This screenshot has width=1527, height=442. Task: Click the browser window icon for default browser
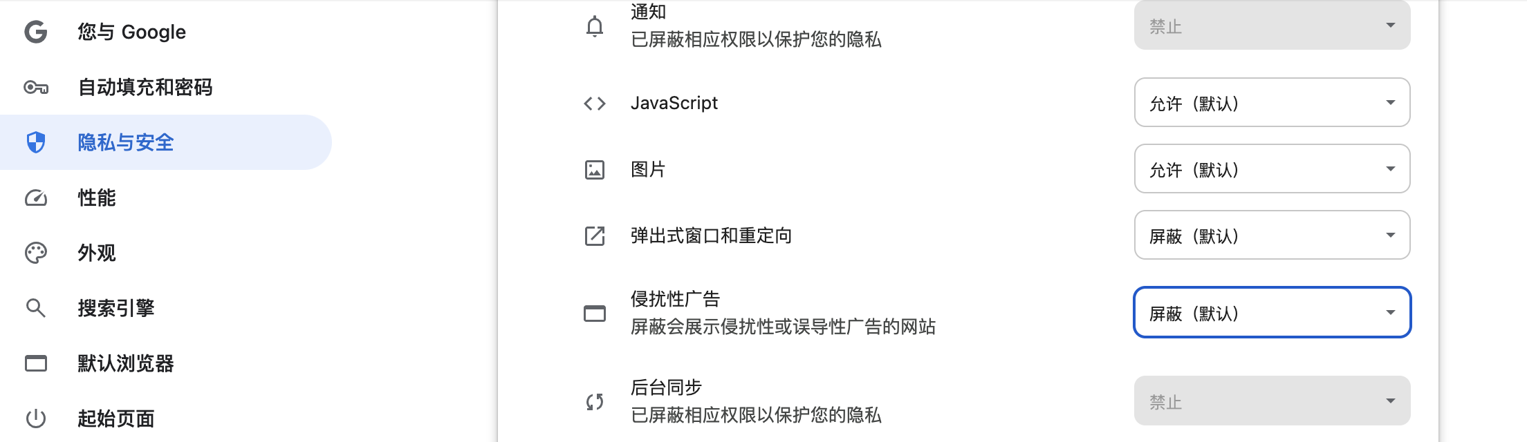(x=36, y=363)
